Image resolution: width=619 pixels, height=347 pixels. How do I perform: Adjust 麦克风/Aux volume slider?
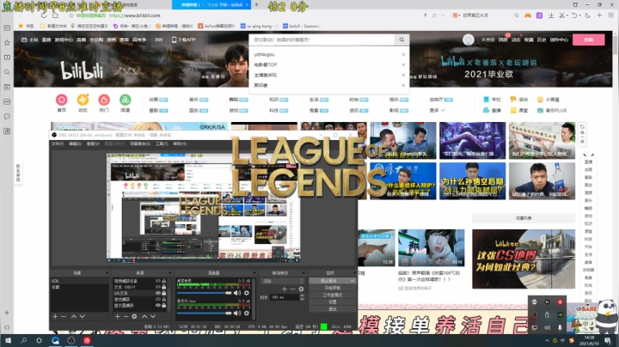coord(204,314)
